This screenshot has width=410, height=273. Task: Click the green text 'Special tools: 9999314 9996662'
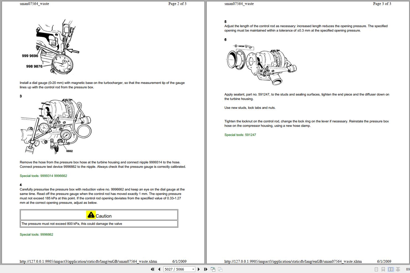tap(43, 176)
